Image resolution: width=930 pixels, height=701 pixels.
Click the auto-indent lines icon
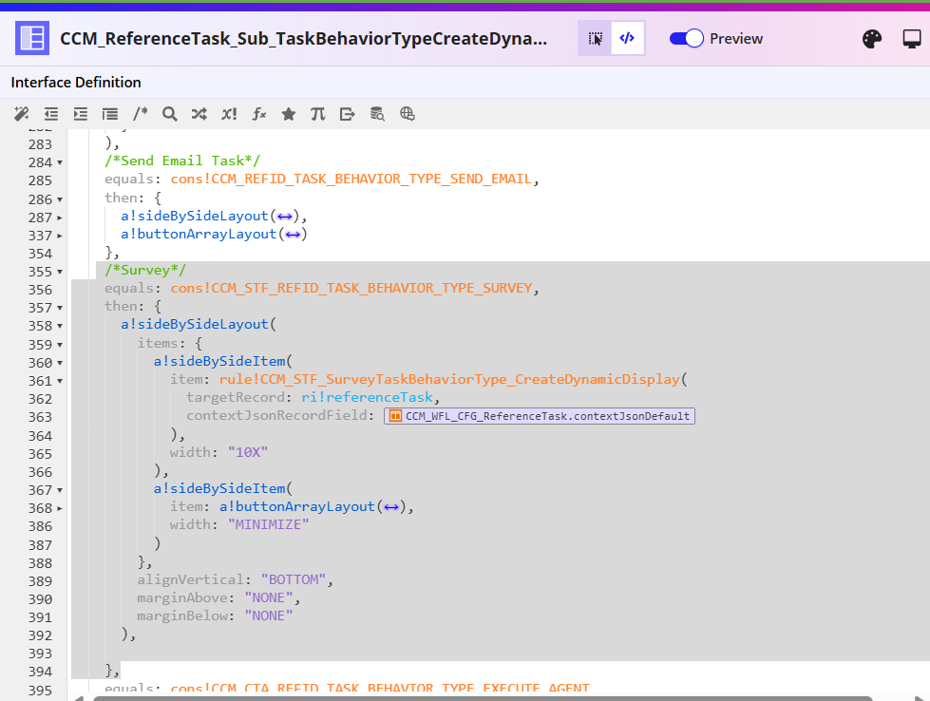click(x=110, y=114)
